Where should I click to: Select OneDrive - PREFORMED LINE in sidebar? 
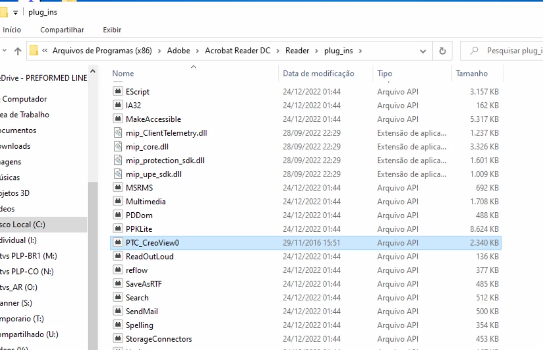point(44,78)
